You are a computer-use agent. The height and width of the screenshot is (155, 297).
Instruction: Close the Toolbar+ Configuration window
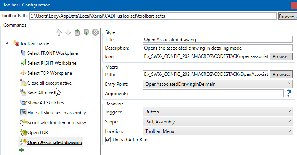[x=294, y=5]
